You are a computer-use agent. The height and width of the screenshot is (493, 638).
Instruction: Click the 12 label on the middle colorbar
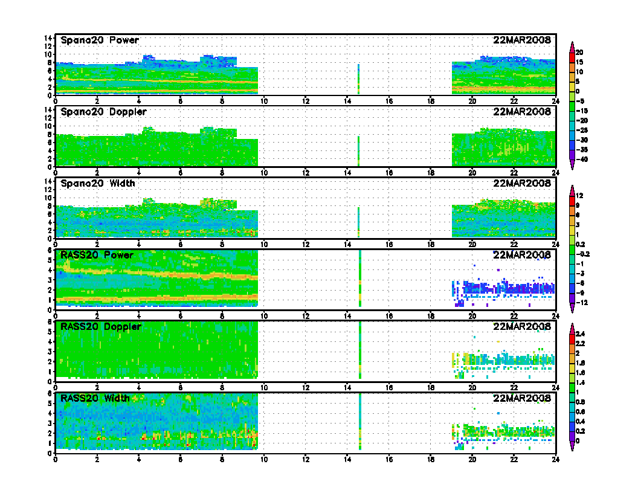[x=579, y=196]
